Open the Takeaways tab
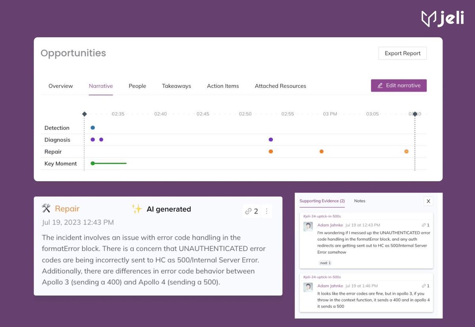Screen dimensions: 475x327 click(x=177, y=86)
